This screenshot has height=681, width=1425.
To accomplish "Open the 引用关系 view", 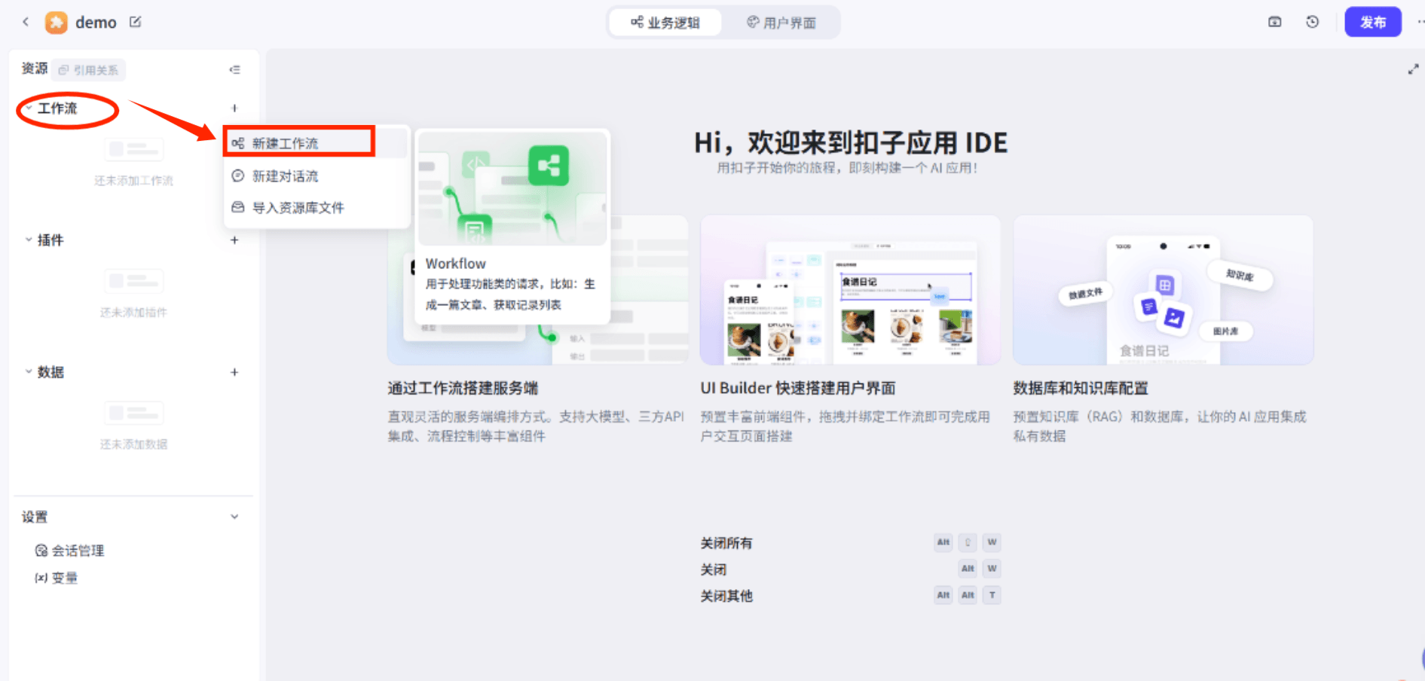I will (x=89, y=70).
